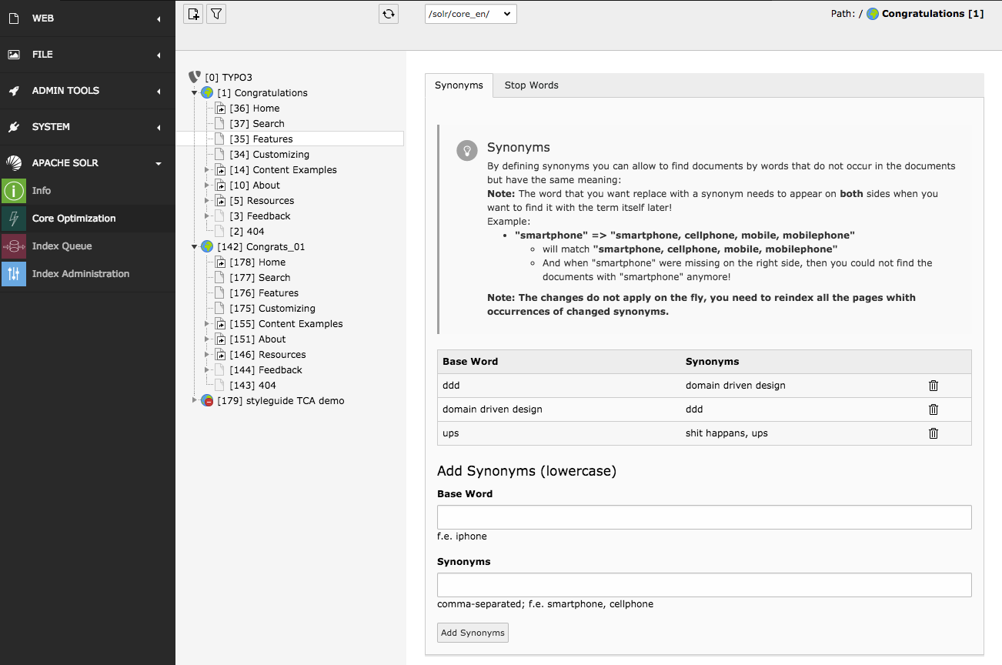Open the page tree filter
This screenshot has width=1002, height=665.
[216, 14]
